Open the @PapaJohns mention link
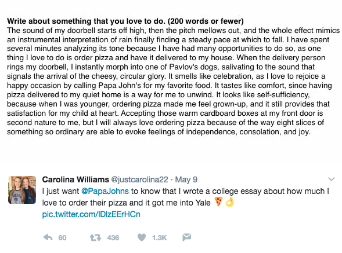342x253 pixels. 105,191
